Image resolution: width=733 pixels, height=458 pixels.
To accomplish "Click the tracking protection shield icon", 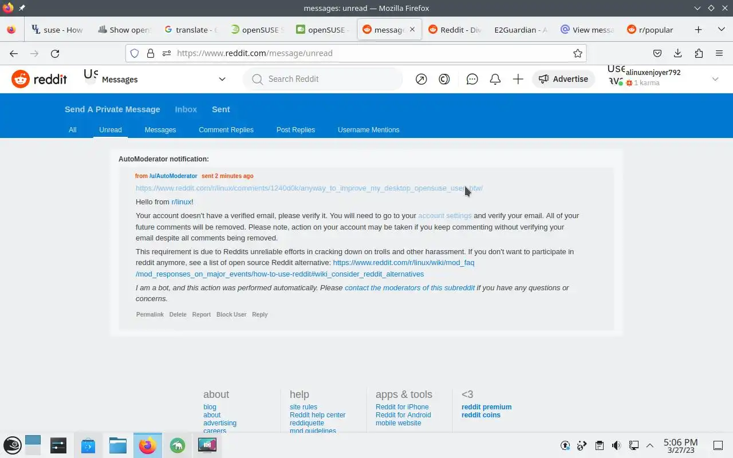I will 135,53.
